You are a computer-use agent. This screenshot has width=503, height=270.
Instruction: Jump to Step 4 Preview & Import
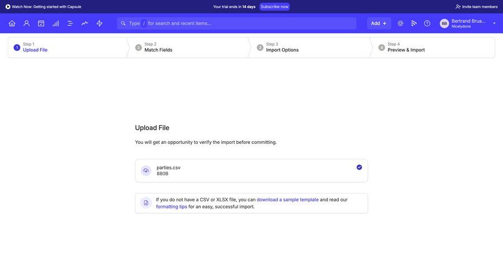tap(406, 50)
